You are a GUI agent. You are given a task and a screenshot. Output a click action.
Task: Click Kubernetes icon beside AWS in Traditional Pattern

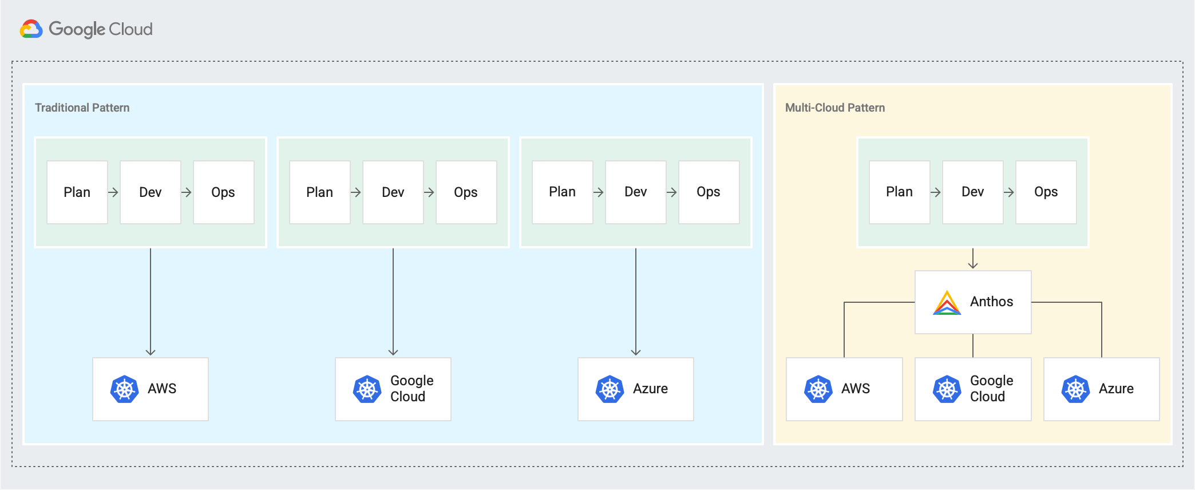(x=124, y=389)
